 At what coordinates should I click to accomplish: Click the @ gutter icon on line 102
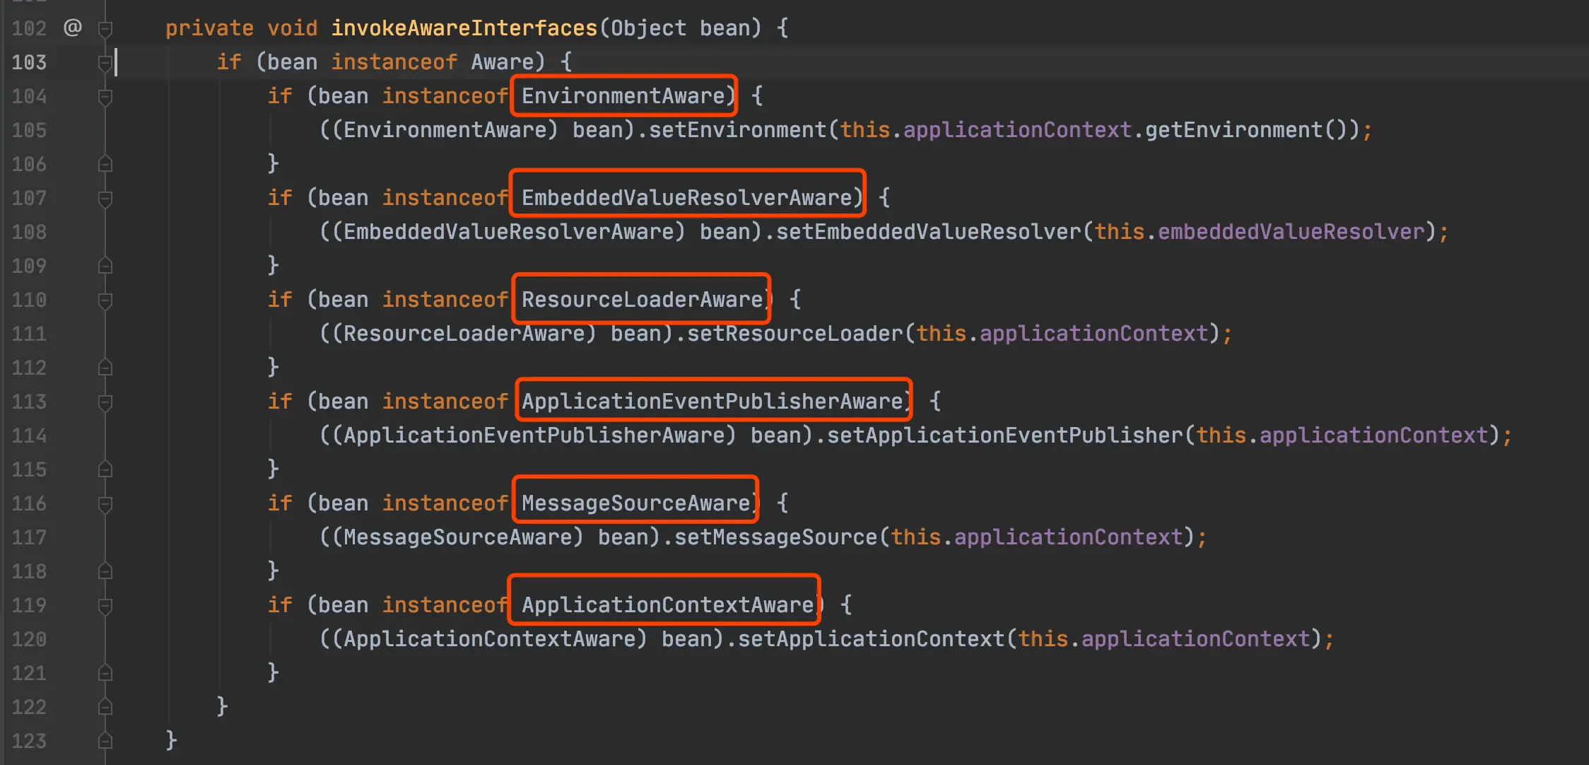tap(73, 28)
